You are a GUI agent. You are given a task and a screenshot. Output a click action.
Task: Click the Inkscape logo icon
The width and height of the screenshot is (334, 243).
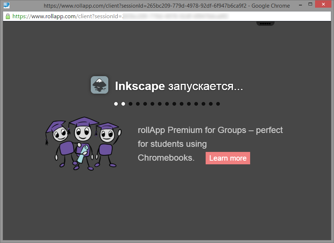100,85
